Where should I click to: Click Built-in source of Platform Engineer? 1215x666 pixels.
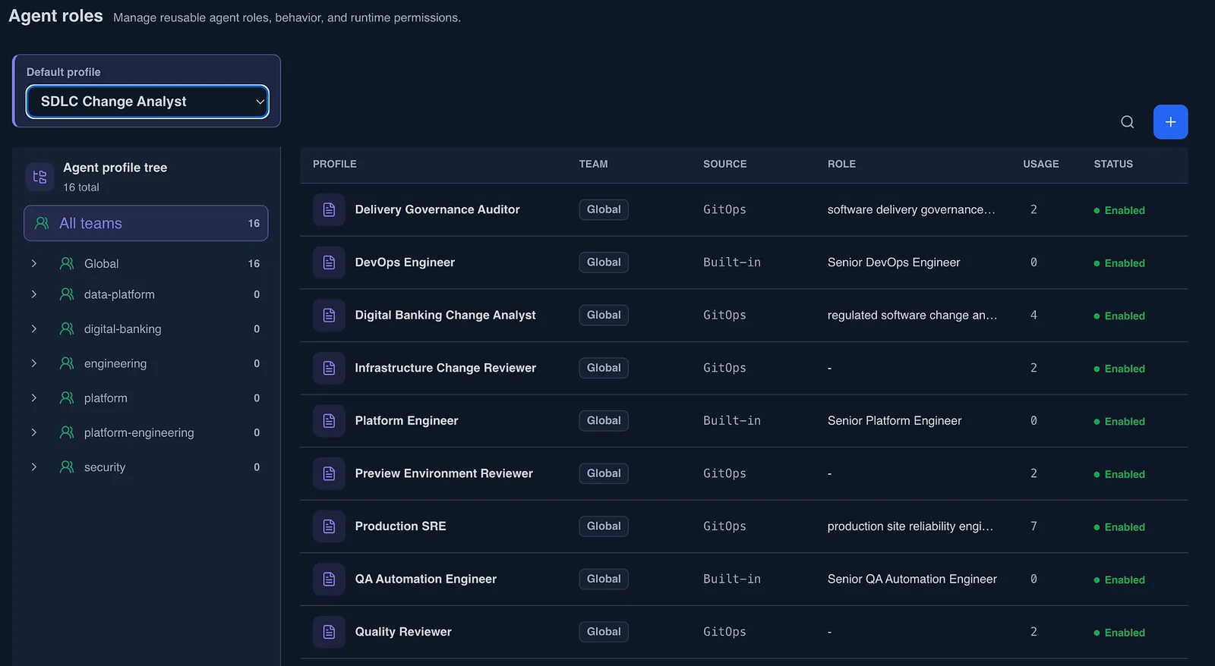732,420
